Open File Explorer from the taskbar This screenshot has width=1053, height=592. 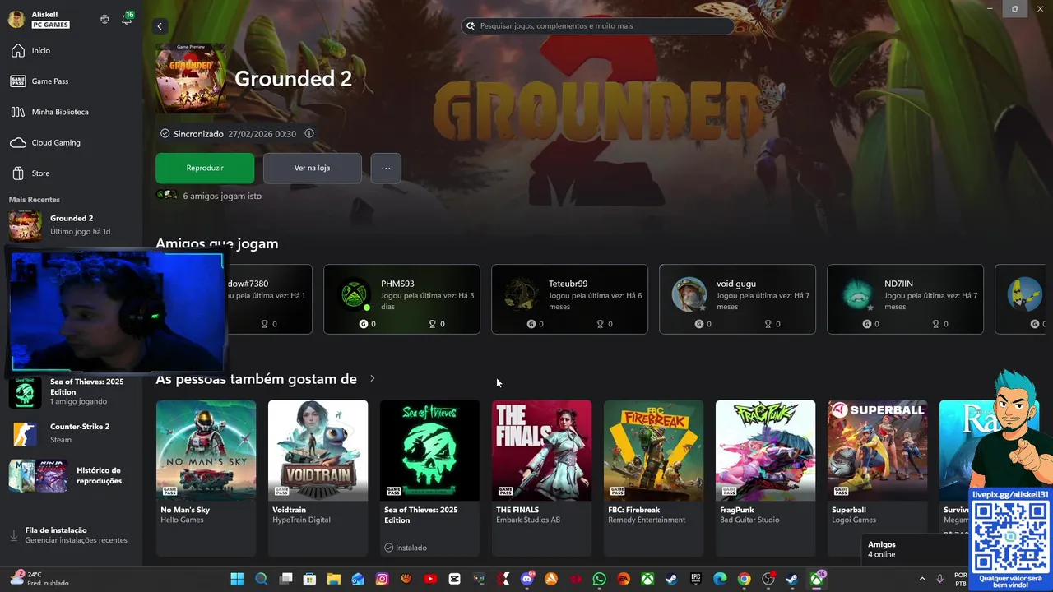(x=334, y=579)
